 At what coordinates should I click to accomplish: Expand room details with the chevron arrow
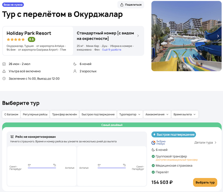pyautogui.click(x=138, y=36)
